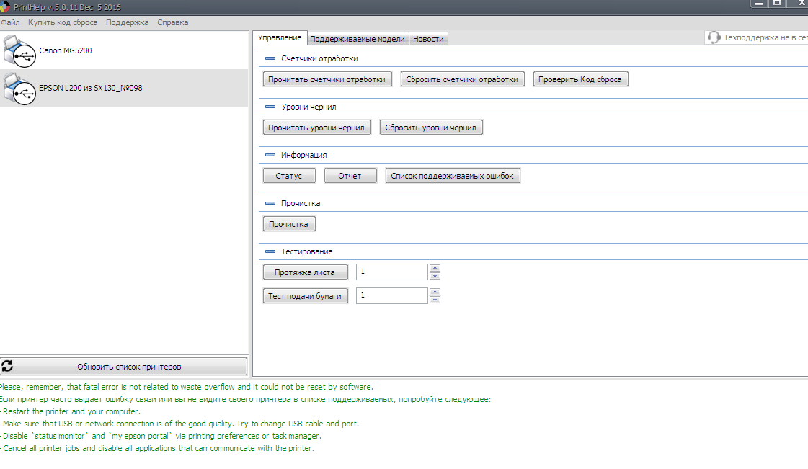Click the PrintHelp app logo in title bar
The image size is (808, 469).
[x=4, y=6]
